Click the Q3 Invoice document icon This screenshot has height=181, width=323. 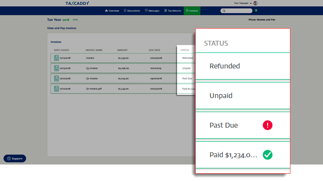(x=56, y=68)
